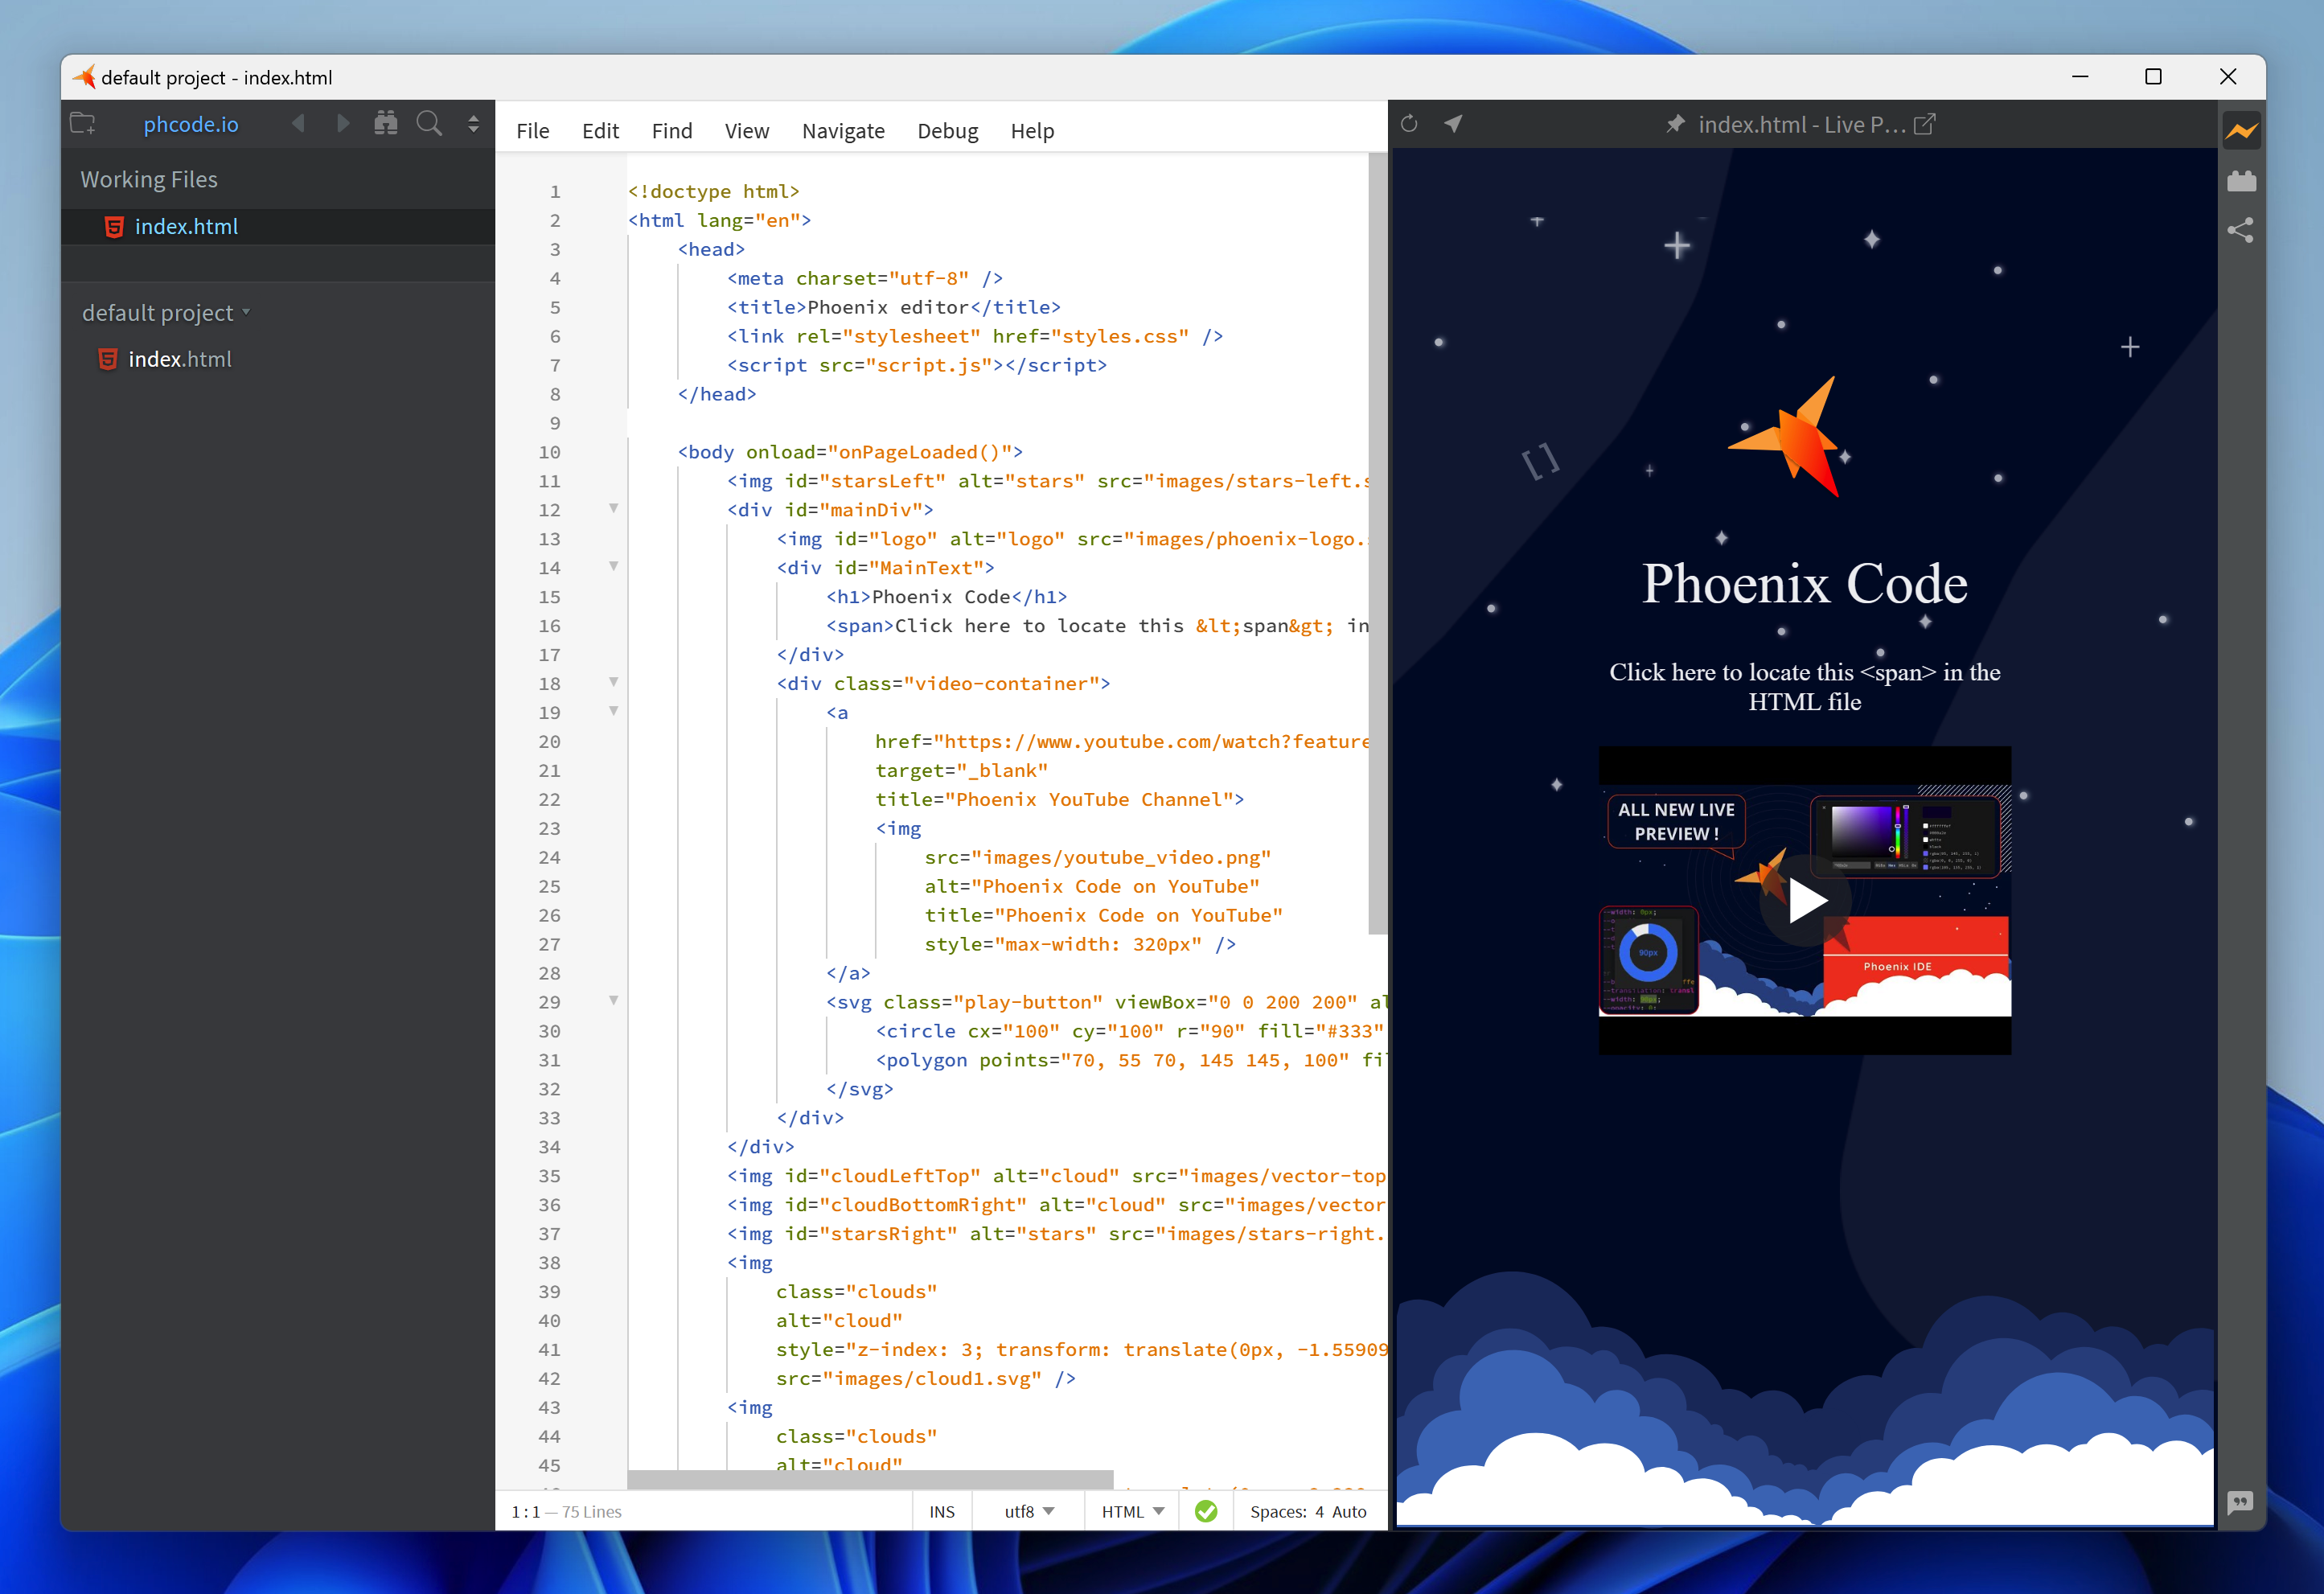The width and height of the screenshot is (2324, 1594).
Task: Click Phoenix Code heading in live preview
Action: click(1805, 584)
